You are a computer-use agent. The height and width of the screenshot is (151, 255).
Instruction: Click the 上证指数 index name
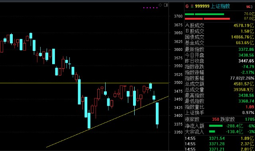point(220,6)
